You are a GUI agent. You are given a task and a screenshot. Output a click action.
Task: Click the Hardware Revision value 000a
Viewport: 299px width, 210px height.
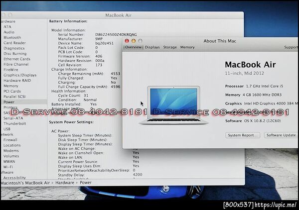pos(100,61)
